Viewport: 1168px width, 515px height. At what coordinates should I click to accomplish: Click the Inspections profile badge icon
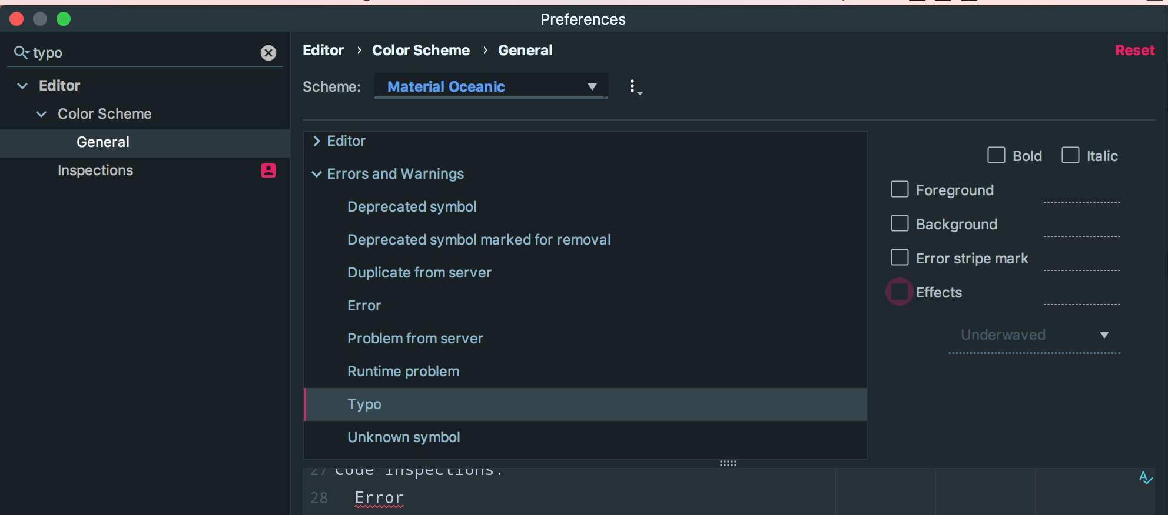pyautogui.click(x=268, y=170)
